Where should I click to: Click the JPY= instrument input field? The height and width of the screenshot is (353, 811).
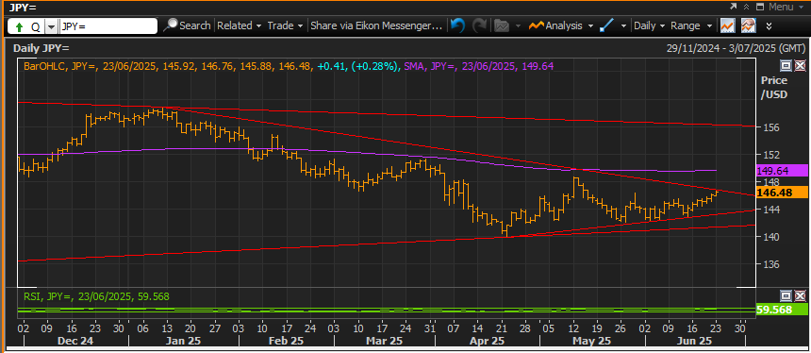(108, 25)
